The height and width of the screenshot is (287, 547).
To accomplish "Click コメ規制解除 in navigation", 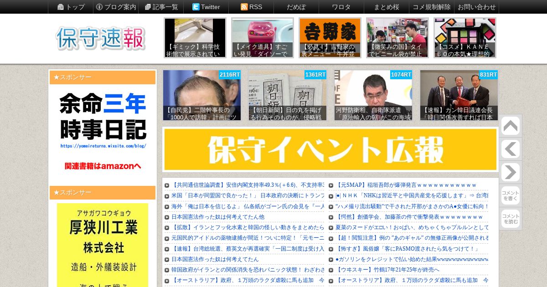I will click(432, 7).
